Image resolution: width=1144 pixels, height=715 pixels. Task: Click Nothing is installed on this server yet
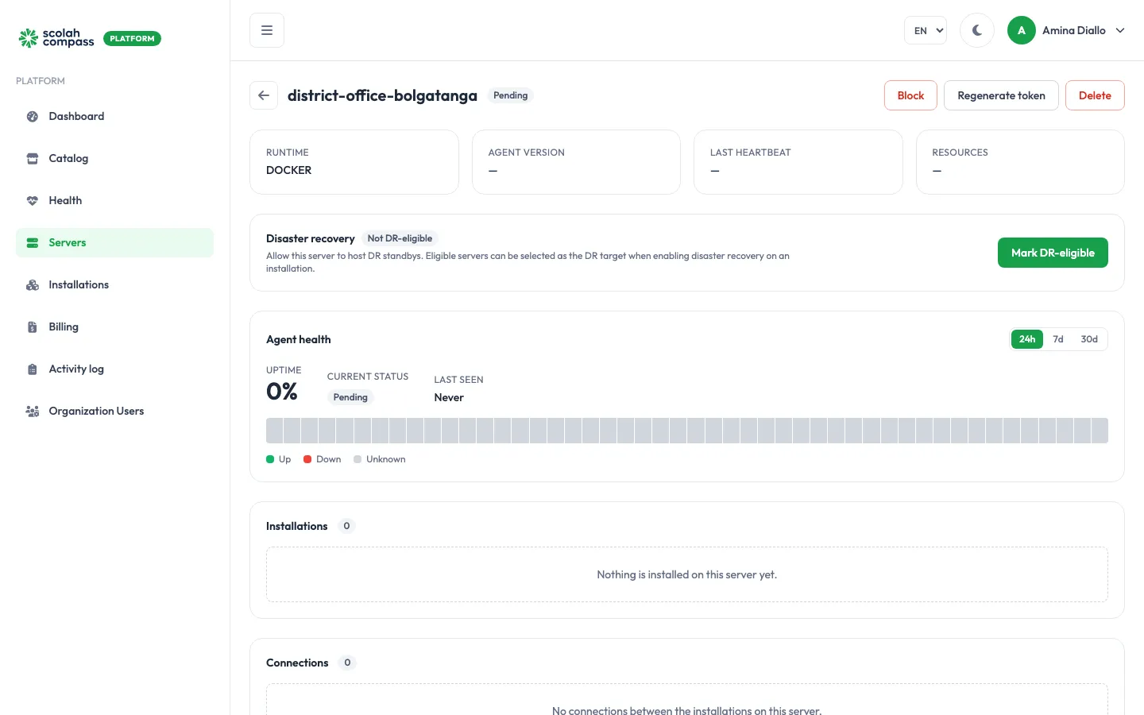(x=687, y=574)
